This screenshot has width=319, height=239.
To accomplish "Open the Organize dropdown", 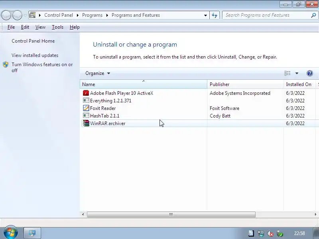I will point(97,73).
